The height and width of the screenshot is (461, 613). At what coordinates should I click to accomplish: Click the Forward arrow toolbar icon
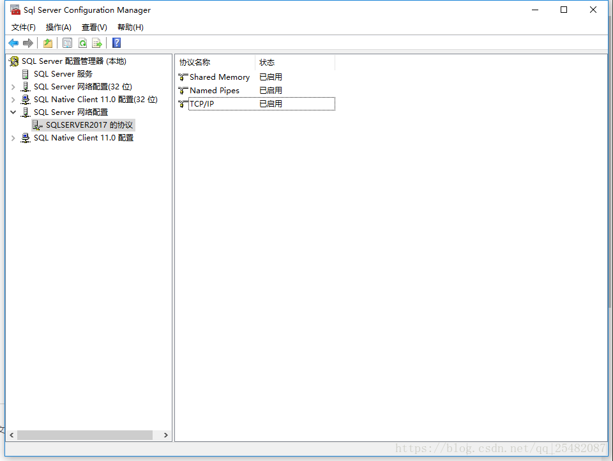point(27,43)
